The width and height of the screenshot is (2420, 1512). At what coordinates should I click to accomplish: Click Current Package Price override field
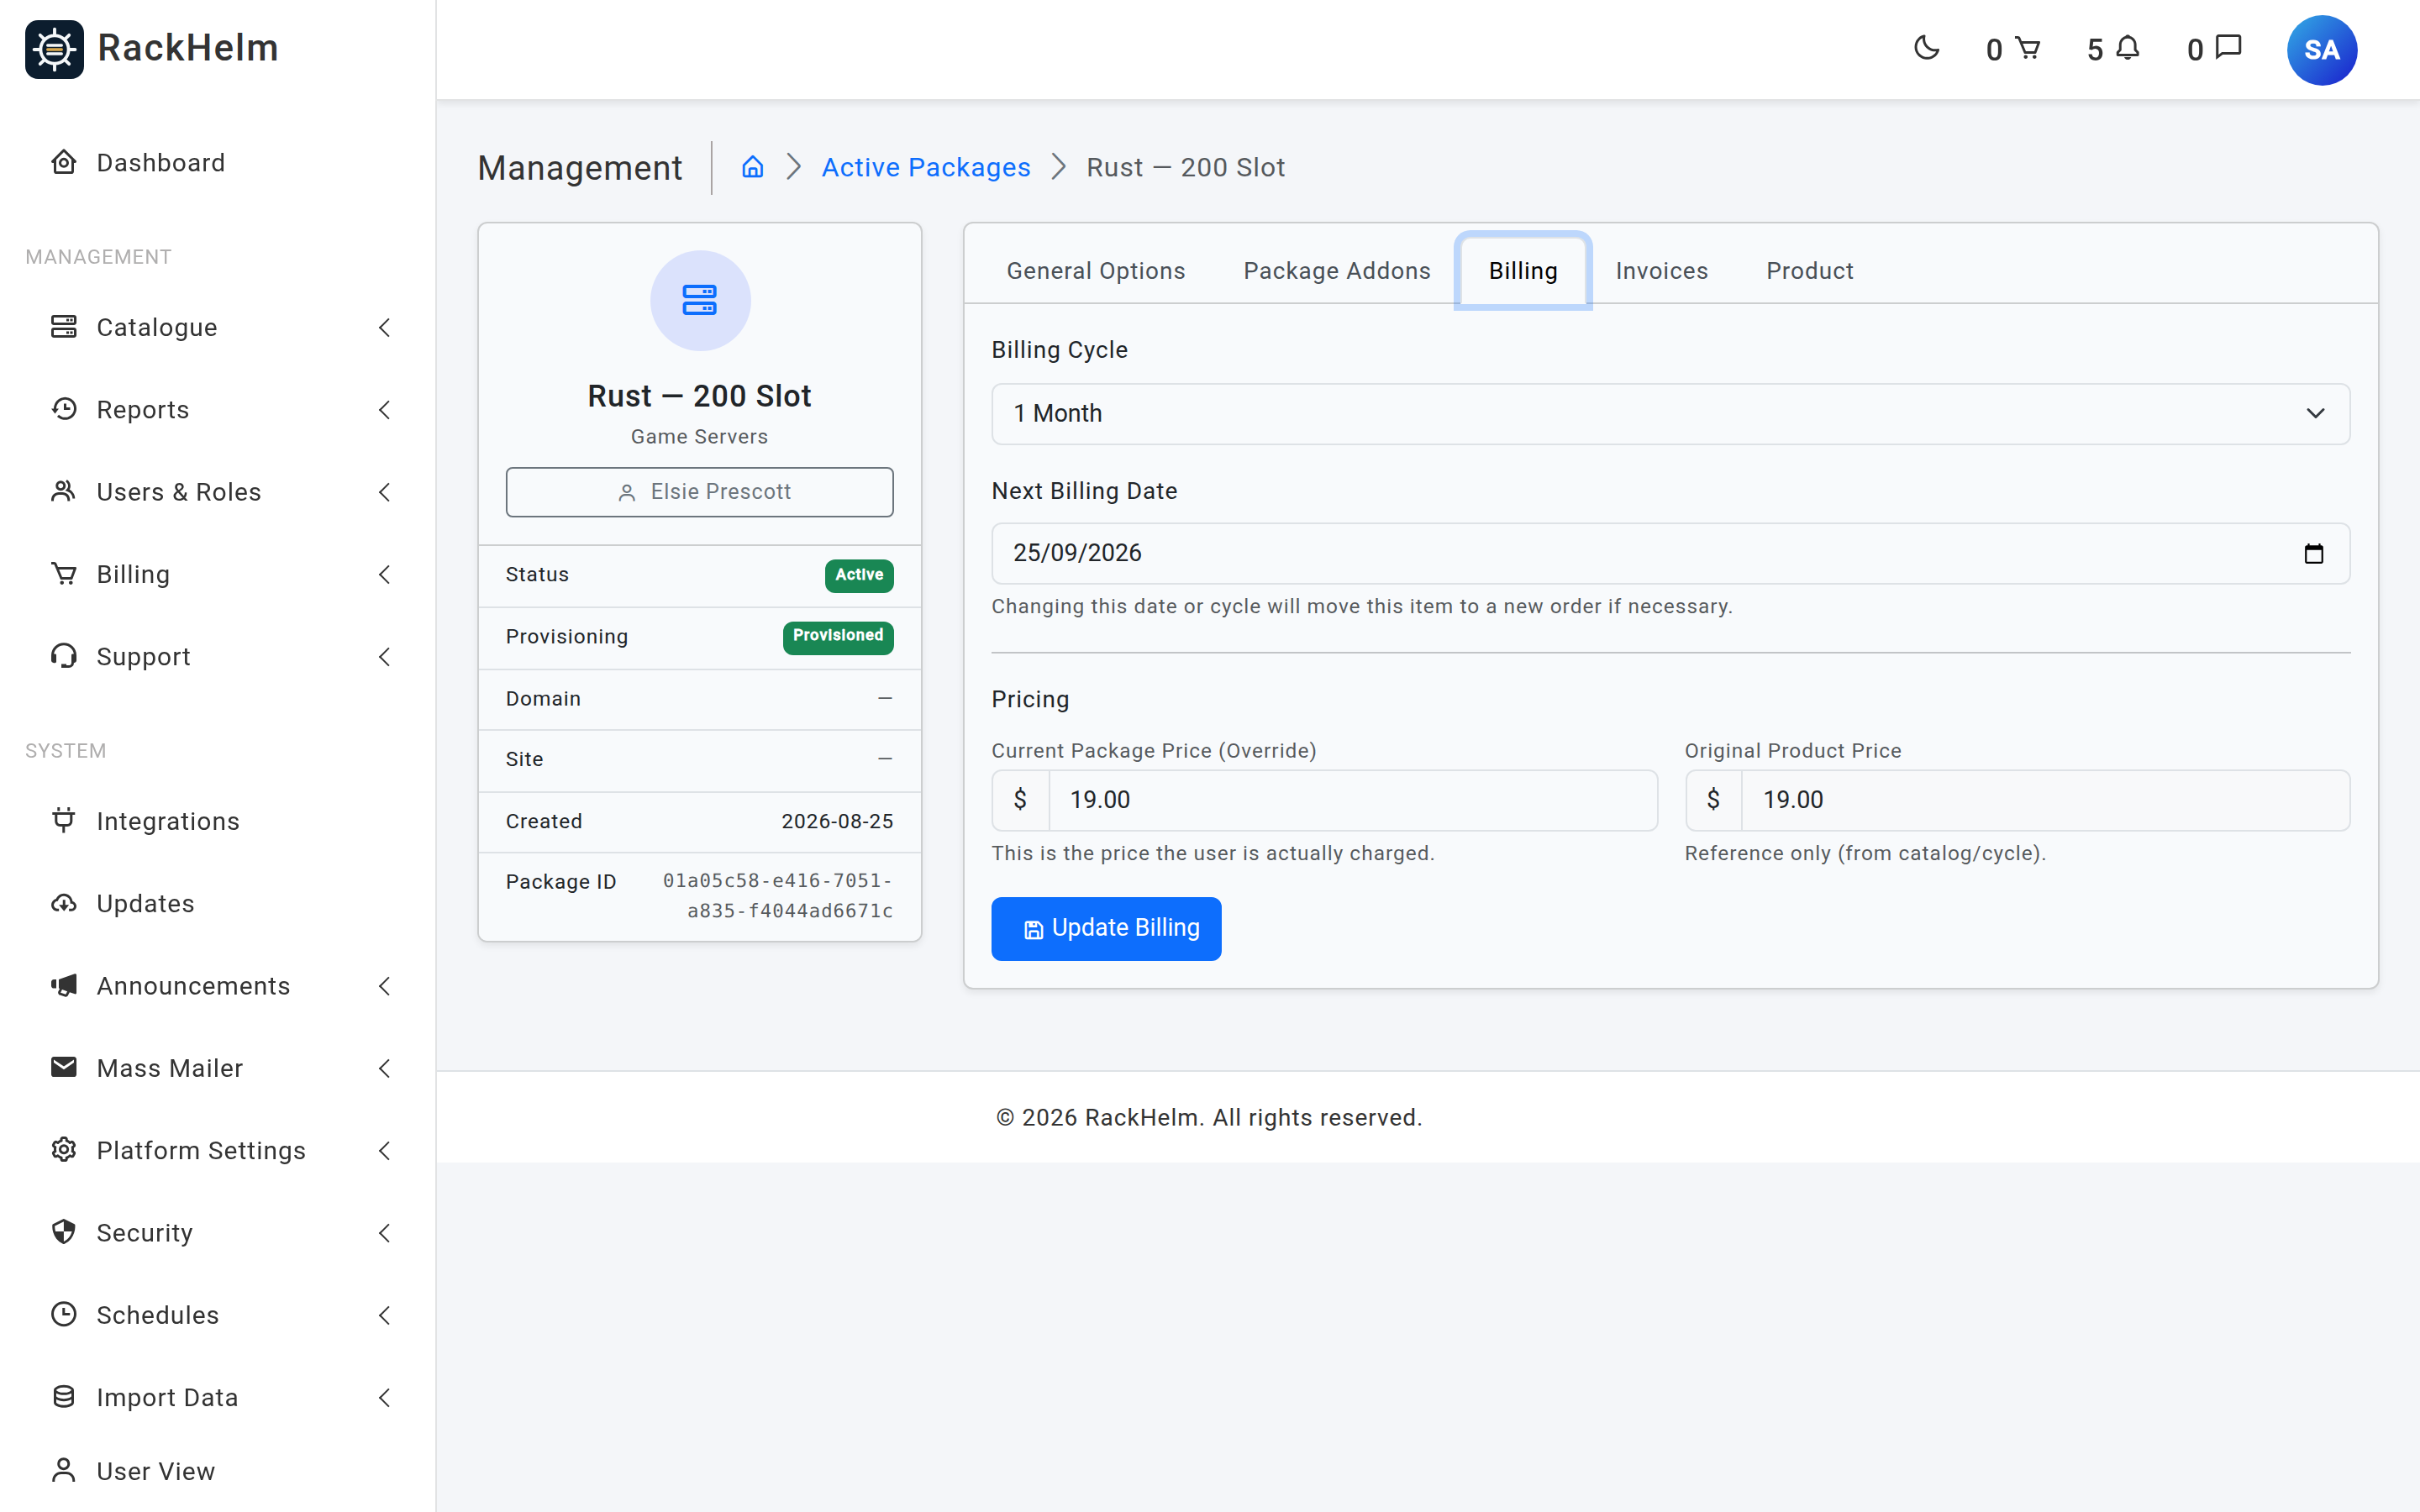(x=1352, y=800)
